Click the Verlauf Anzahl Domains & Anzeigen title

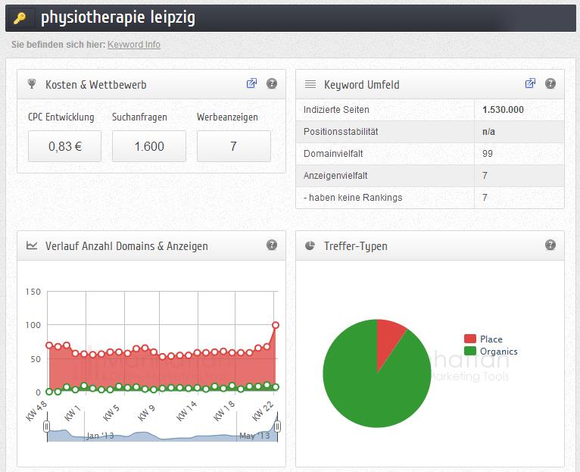[x=126, y=246]
